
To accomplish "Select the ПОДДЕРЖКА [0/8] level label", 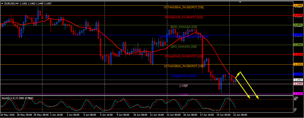I will pos(183,76).
